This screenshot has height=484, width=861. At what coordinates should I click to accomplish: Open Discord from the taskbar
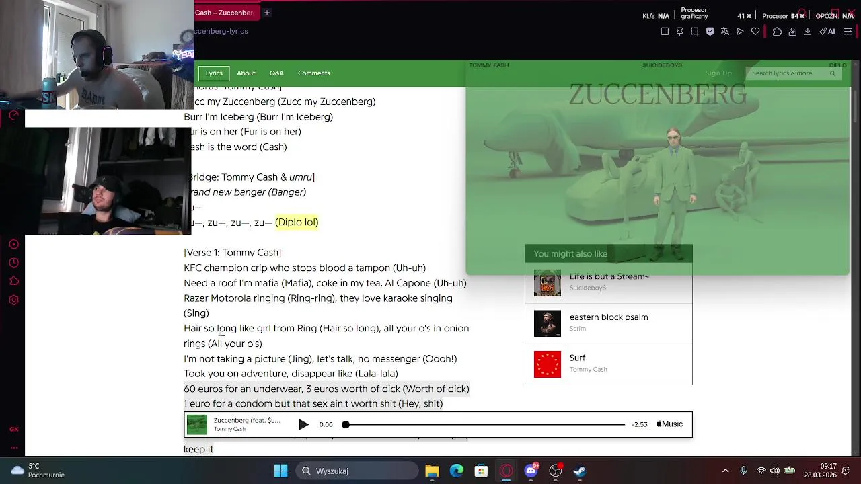click(x=531, y=471)
